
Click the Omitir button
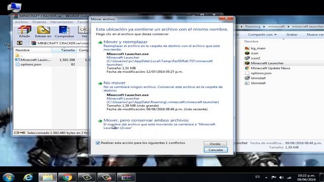[215, 144]
